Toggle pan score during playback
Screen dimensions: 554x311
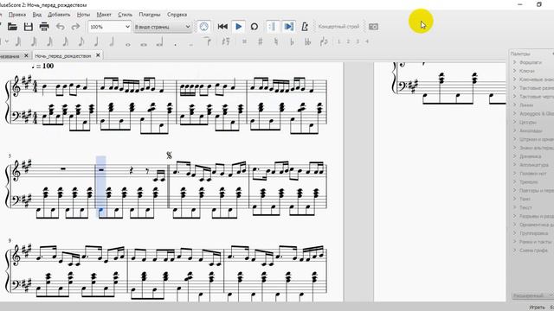click(288, 27)
